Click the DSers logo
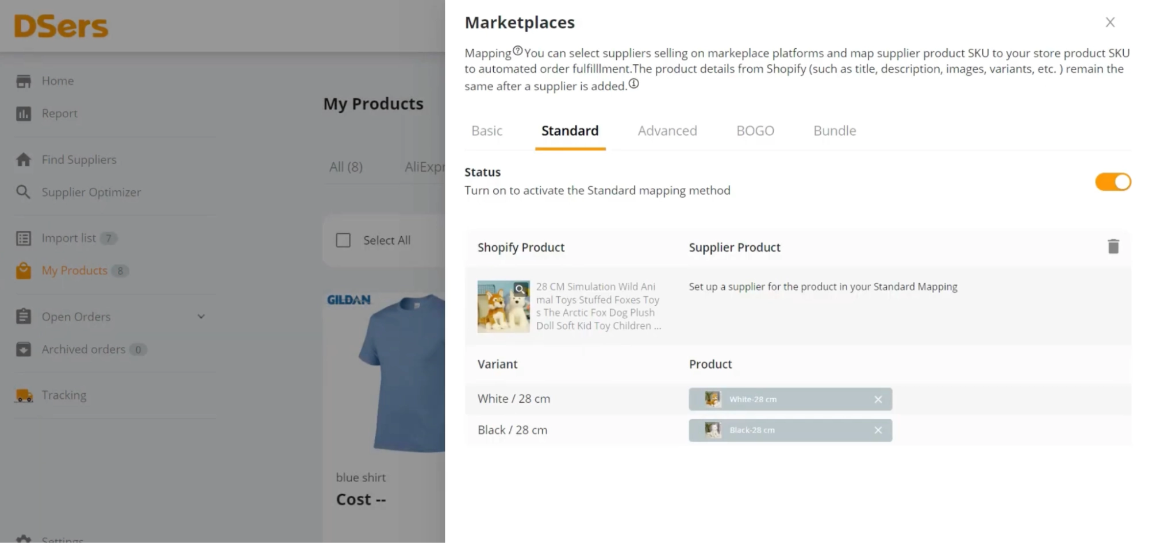This screenshot has height=543, width=1149. [x=61, y=26]
